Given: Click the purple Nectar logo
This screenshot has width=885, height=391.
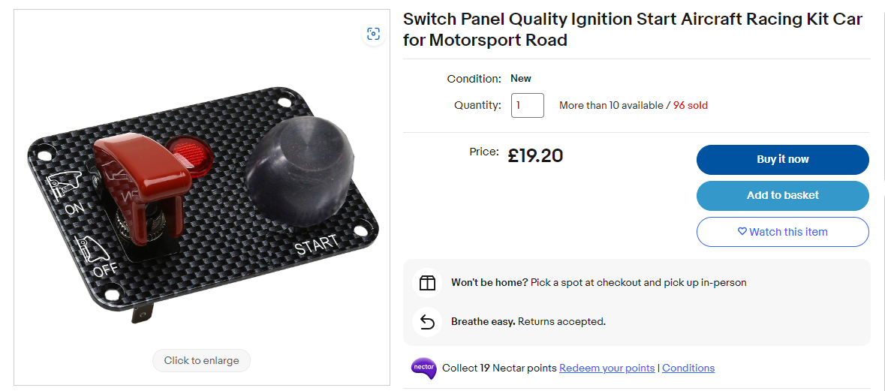Looking at the screenshot, I should pos(423,368).
